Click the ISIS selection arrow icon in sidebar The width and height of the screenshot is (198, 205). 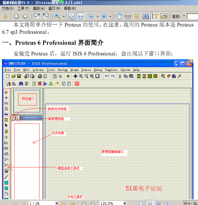[x=6, y=125]
